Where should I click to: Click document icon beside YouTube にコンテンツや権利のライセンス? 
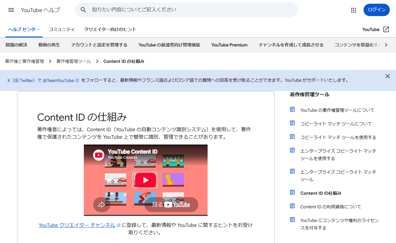tap(292, 220)
